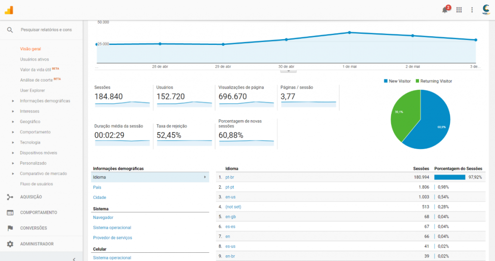The height and width of the screenshot is (261, 495).
Task: Click the search magnifier icon
Action: point(10,30)
